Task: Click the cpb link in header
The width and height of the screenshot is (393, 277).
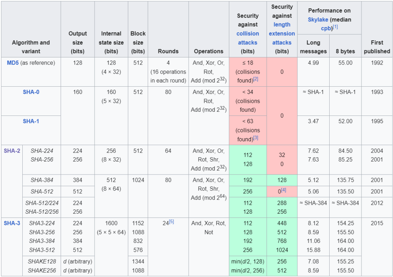Action: 326,28
